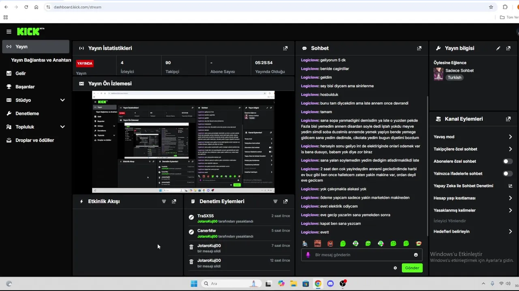The height and width of the screenshot is (291, 519).
Task: Go to Droplar ve ödüller
Action: (36, 140)
